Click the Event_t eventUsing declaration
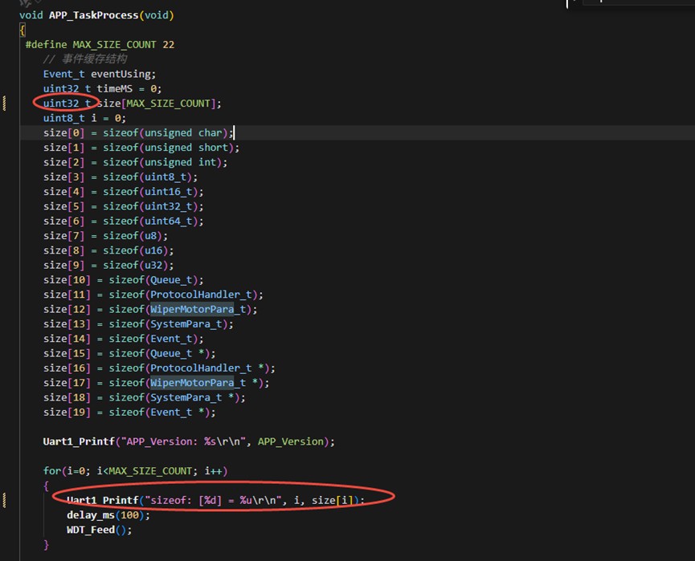695x561 pixels. pyautogui.click(x=100, y=74)
